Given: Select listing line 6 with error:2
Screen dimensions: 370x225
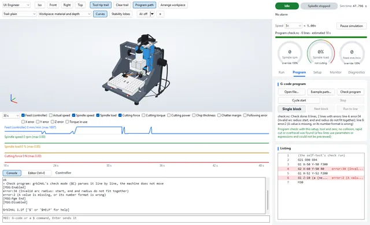Looking at the screenshot, I should 321,178.
